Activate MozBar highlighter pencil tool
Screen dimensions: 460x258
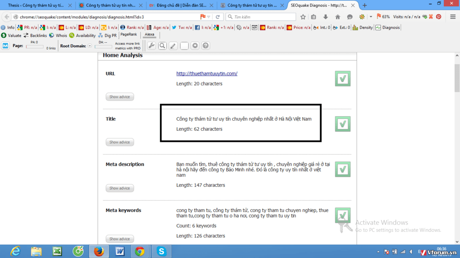(173, 46)
